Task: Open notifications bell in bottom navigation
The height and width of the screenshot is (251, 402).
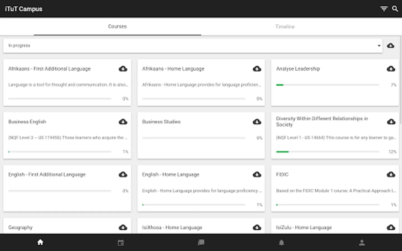Action: 281,243
